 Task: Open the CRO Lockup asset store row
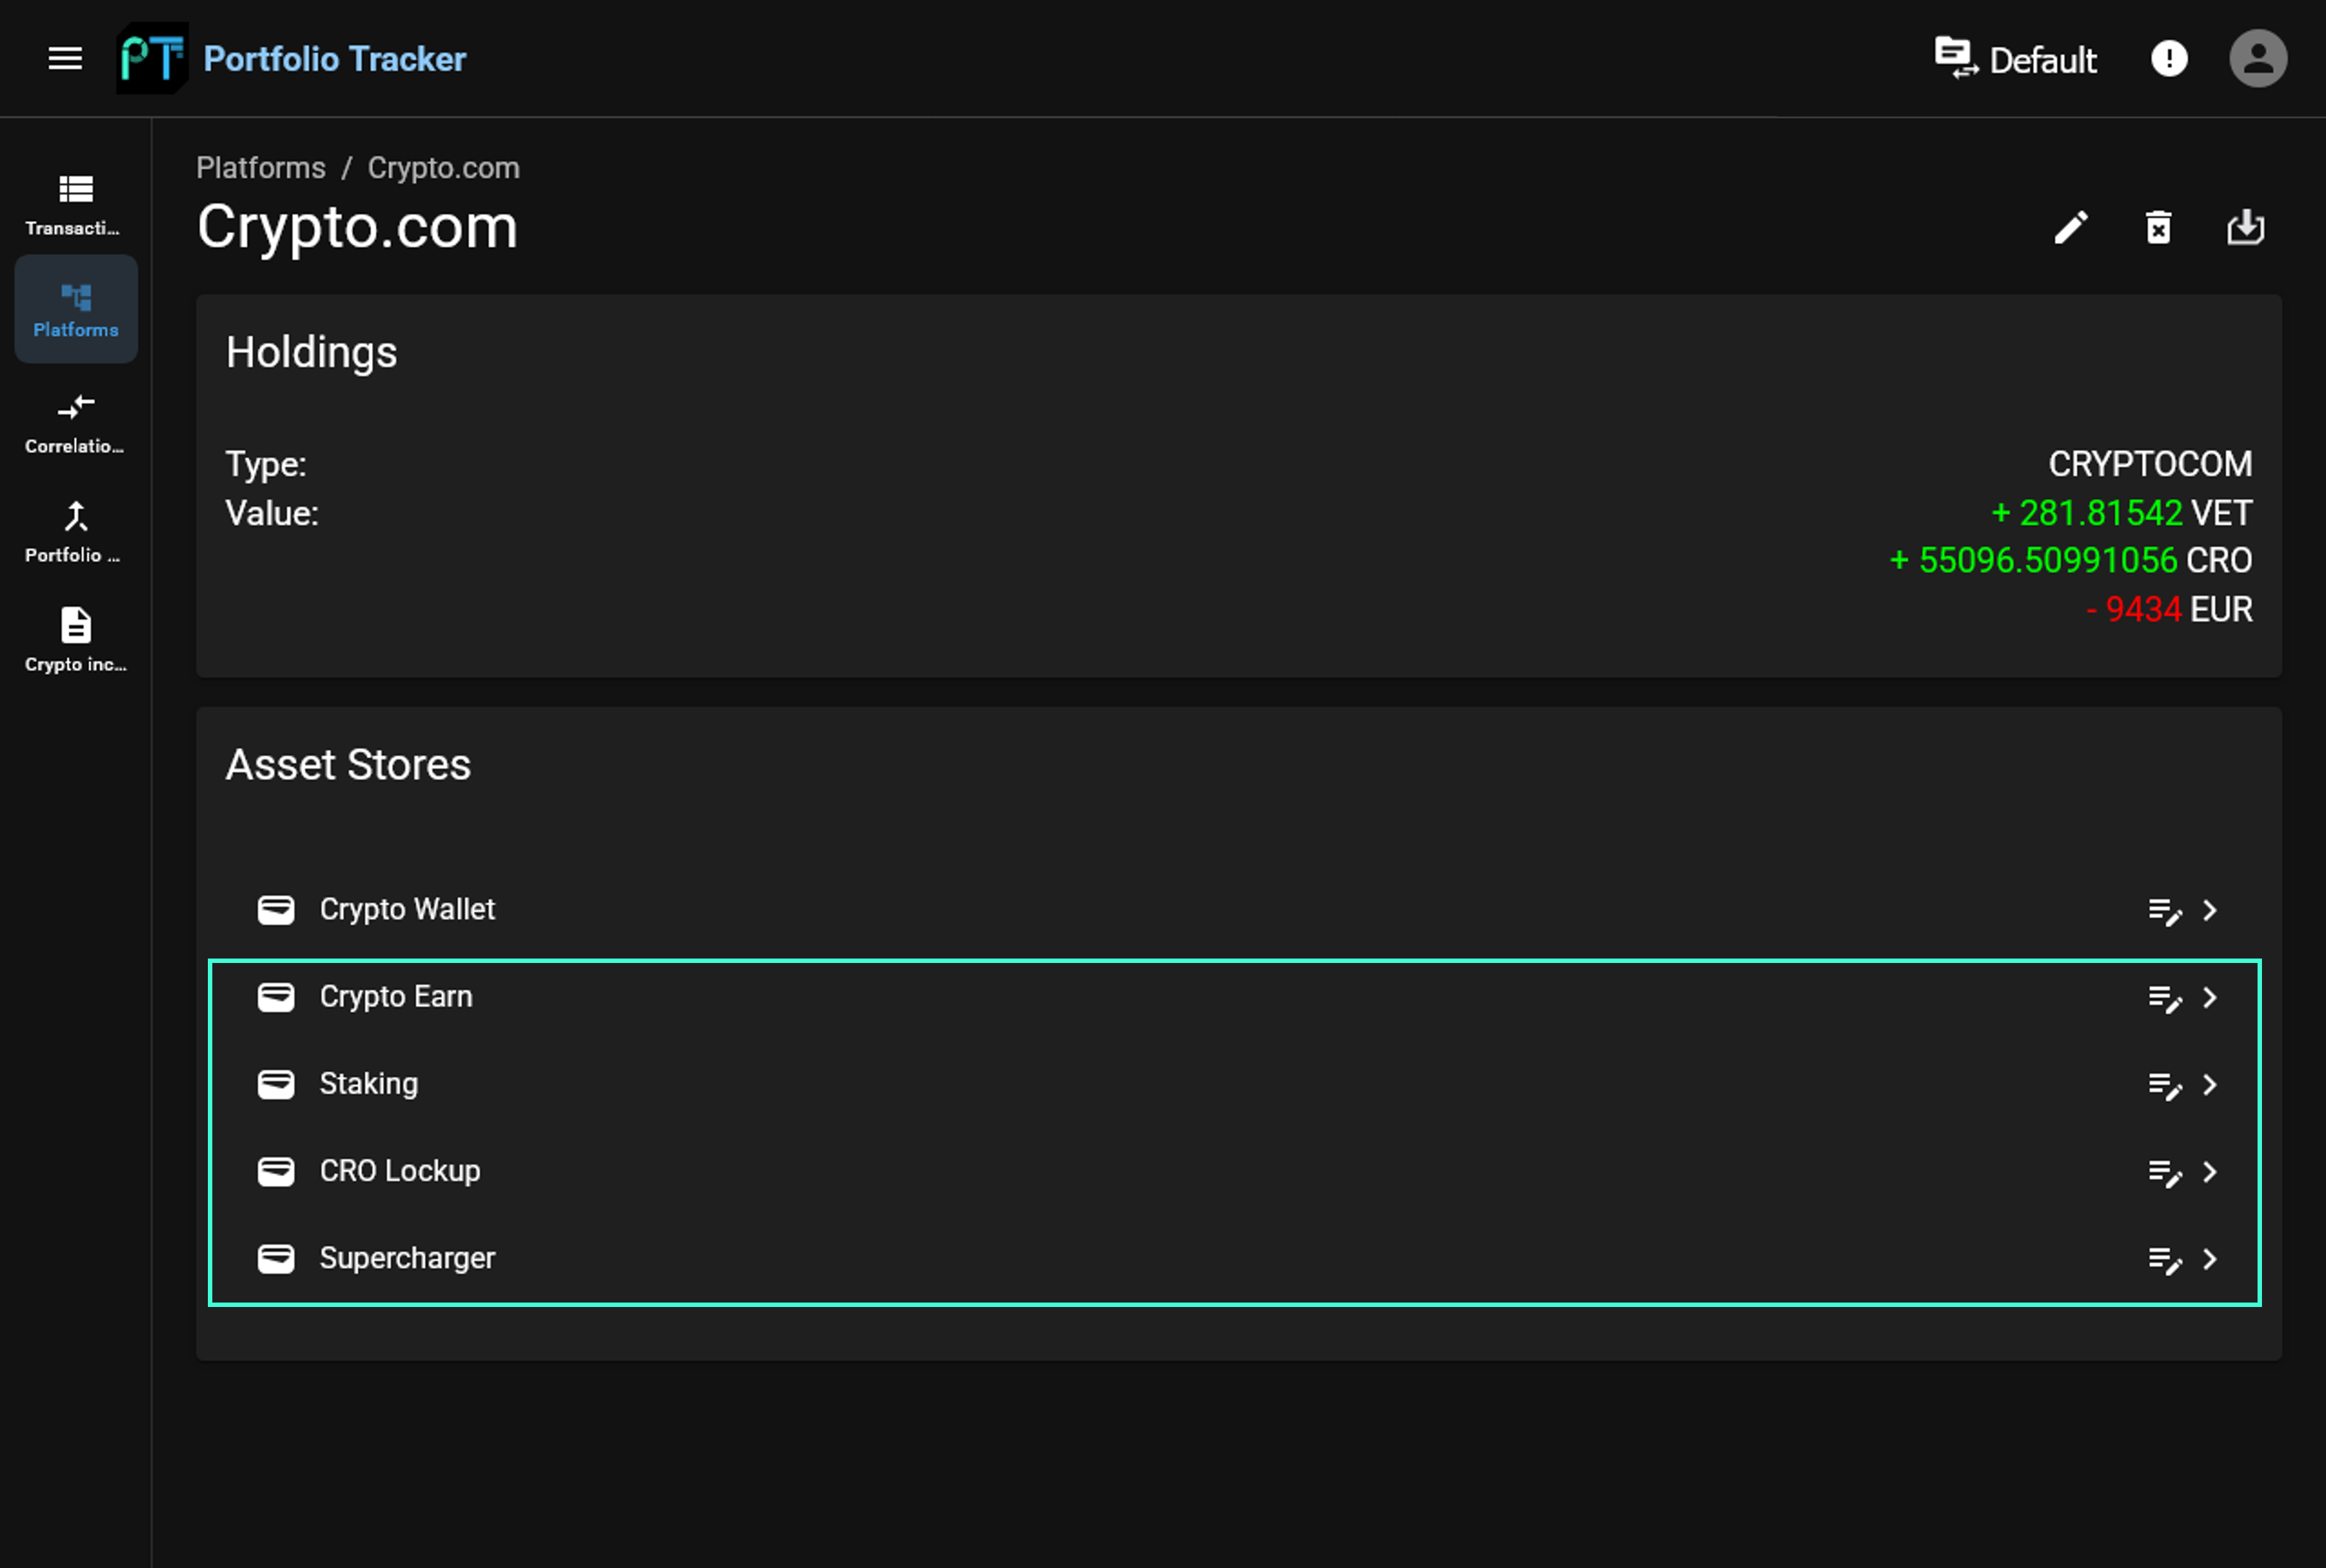(1238, 1171)
